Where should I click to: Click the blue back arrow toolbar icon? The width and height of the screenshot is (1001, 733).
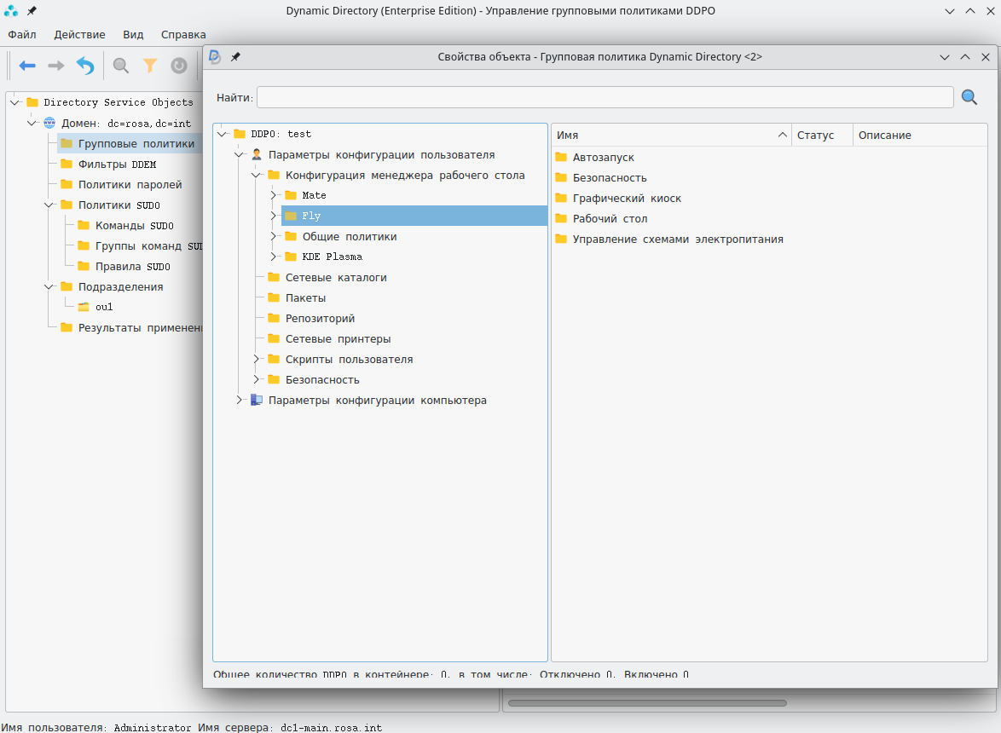27,66
